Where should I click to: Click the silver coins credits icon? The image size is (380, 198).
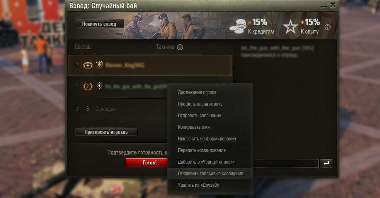pyautogui.click(x=238, y=27)
